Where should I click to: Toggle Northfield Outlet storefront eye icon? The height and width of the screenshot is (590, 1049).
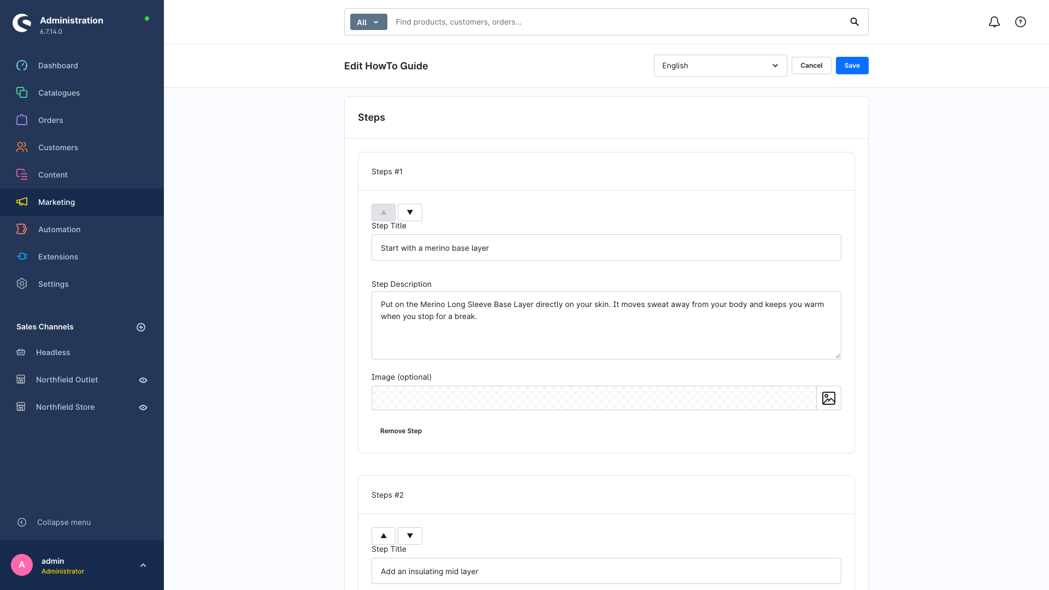point(143,380)
